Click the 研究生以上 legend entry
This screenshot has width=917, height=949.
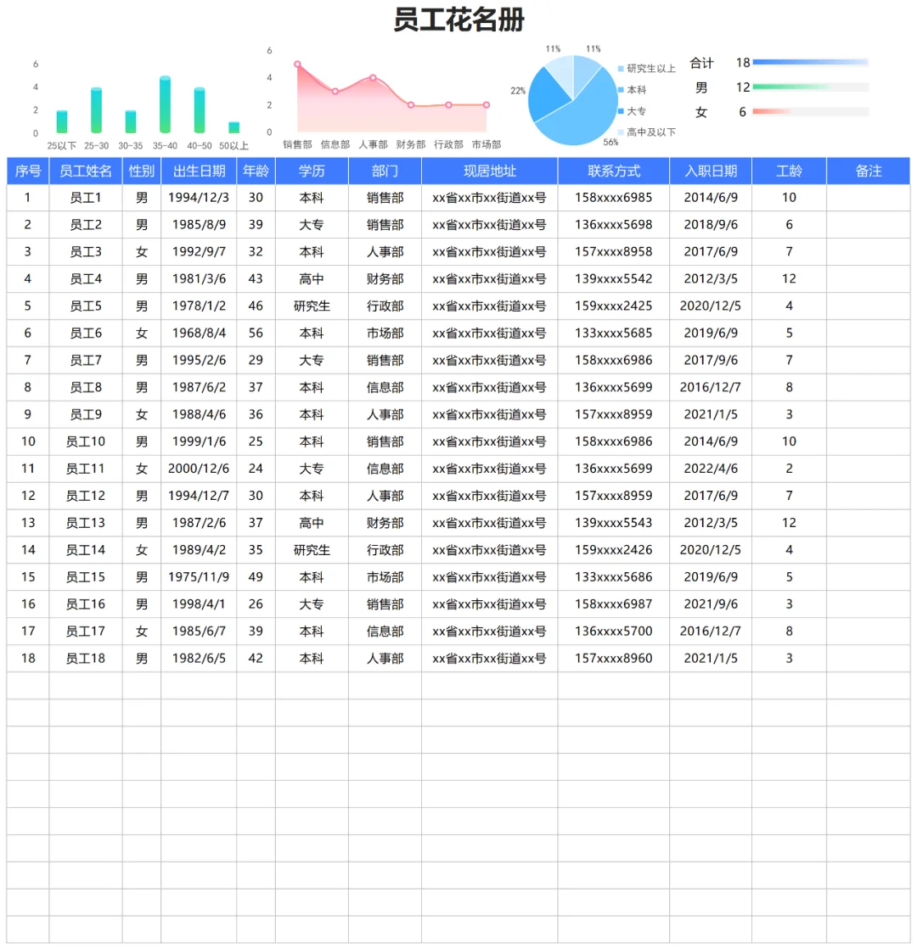point(646,69)
